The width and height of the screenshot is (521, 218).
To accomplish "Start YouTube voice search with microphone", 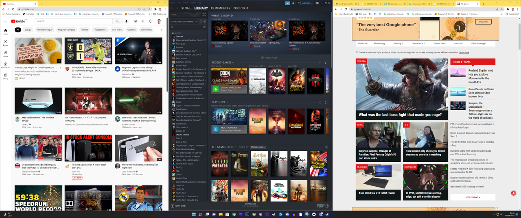I will click(127, 21).
